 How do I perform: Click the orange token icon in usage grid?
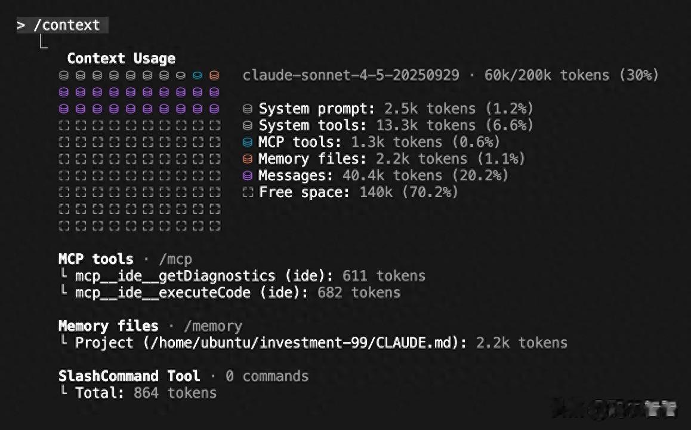point(214,76)
